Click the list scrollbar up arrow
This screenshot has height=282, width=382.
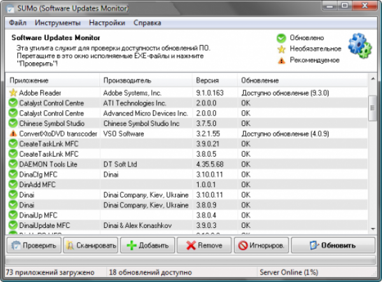(372, 79)
